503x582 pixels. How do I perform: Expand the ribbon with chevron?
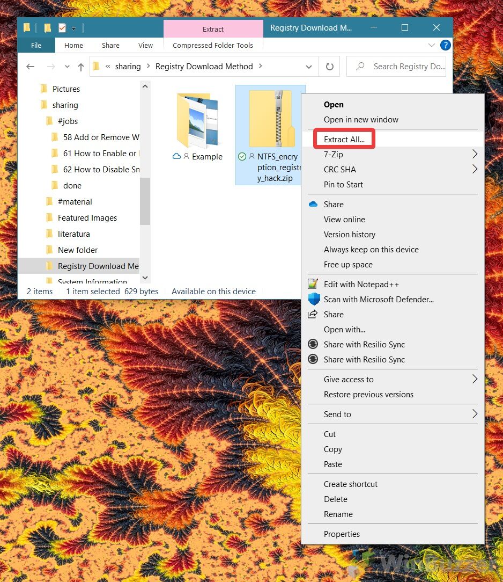(x=432, y=45)
